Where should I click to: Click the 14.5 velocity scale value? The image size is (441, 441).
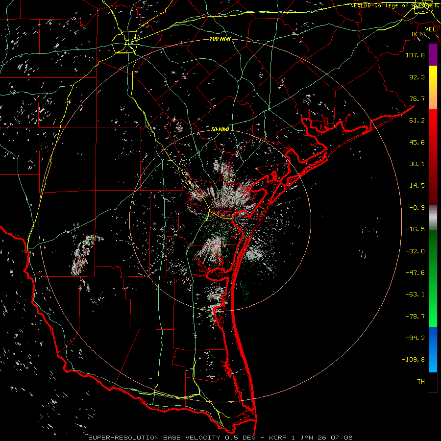pos(417,186)
